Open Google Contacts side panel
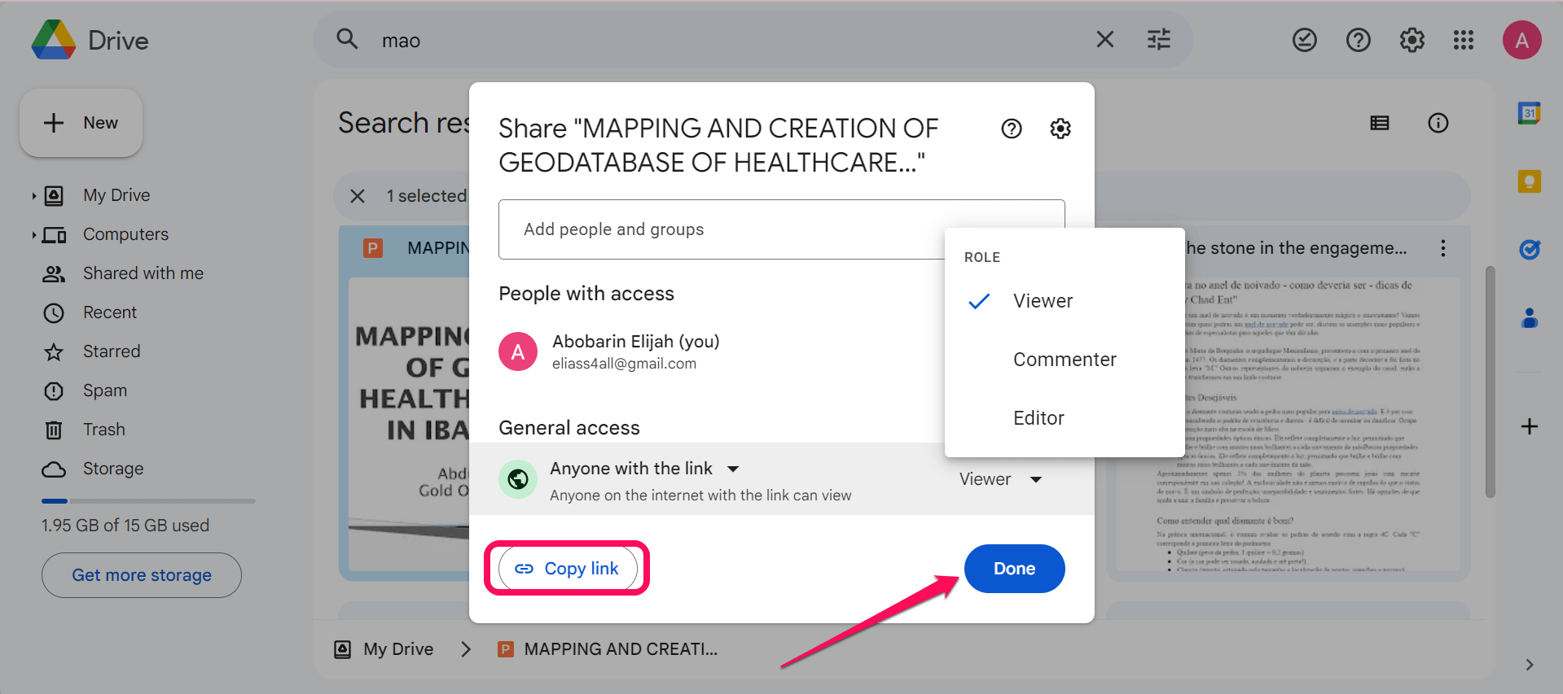 coord(1529,318)
